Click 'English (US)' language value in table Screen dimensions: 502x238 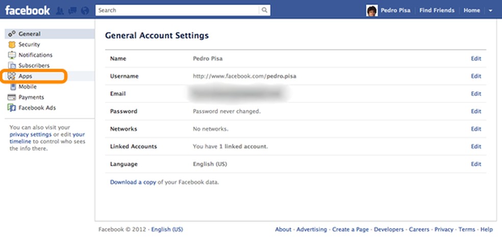(x=210, y=164)
